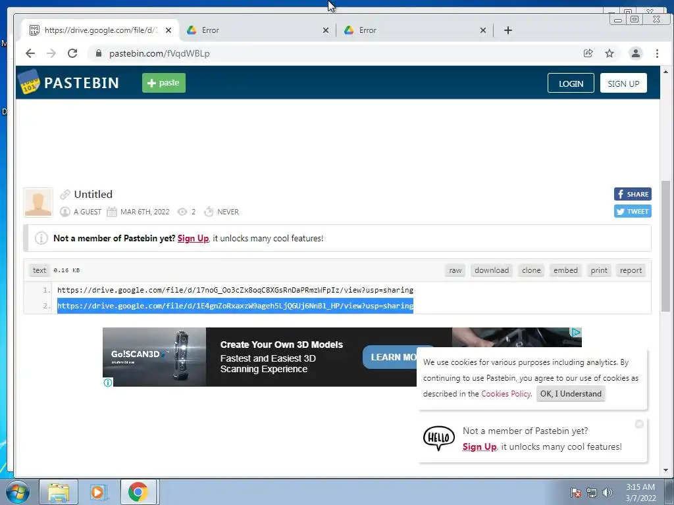Click the scrollbar up arrow
The height and width of the screenshot is (505, 674).
tap(665, 72)
